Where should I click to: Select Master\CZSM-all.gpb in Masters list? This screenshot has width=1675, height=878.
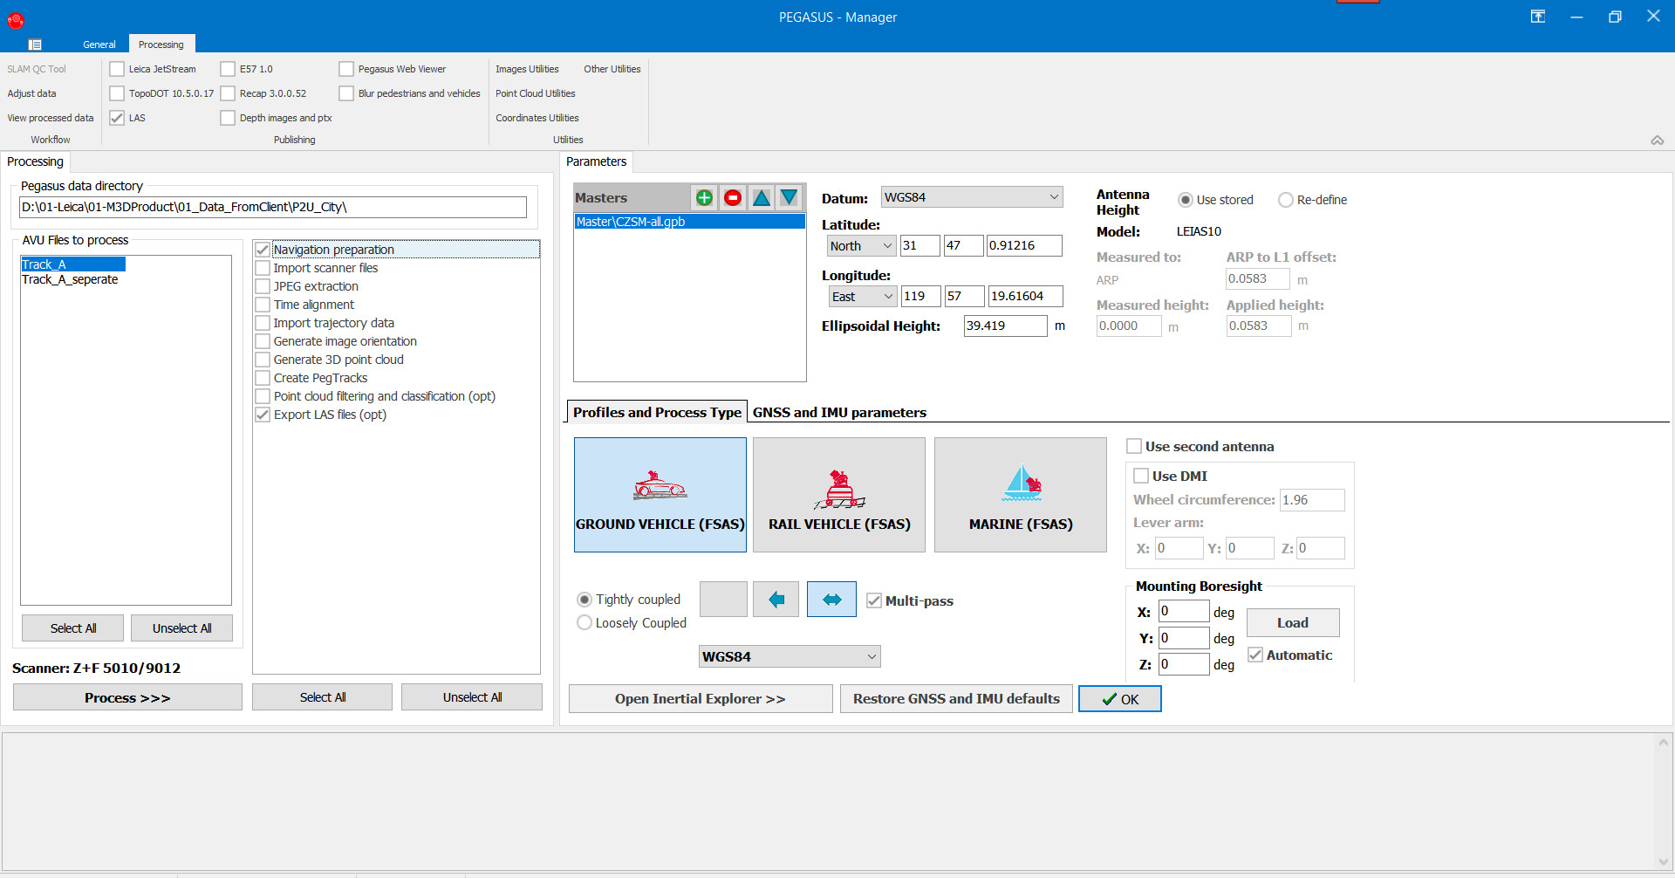(689, 222)
